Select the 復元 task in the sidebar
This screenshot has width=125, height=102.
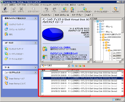click(x=9, y=34)
